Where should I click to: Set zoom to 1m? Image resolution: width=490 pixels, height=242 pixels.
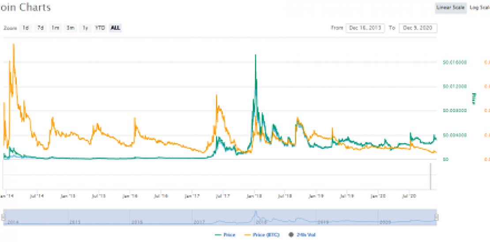pos(55,28)
